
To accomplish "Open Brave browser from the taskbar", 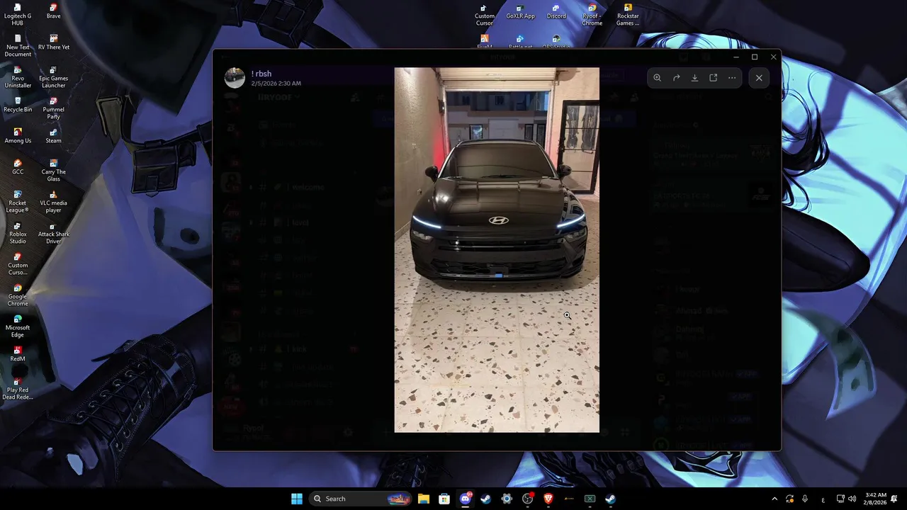I will 548,499.
